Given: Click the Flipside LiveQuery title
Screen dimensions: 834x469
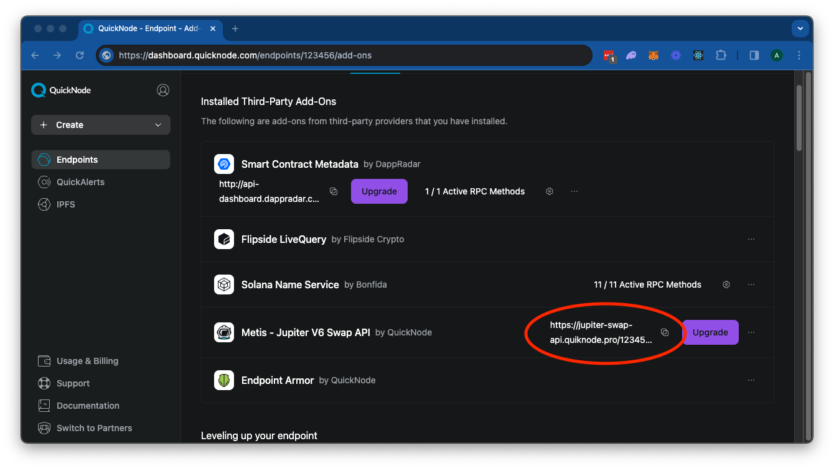Looking at the screenshot, I should 284,239.
